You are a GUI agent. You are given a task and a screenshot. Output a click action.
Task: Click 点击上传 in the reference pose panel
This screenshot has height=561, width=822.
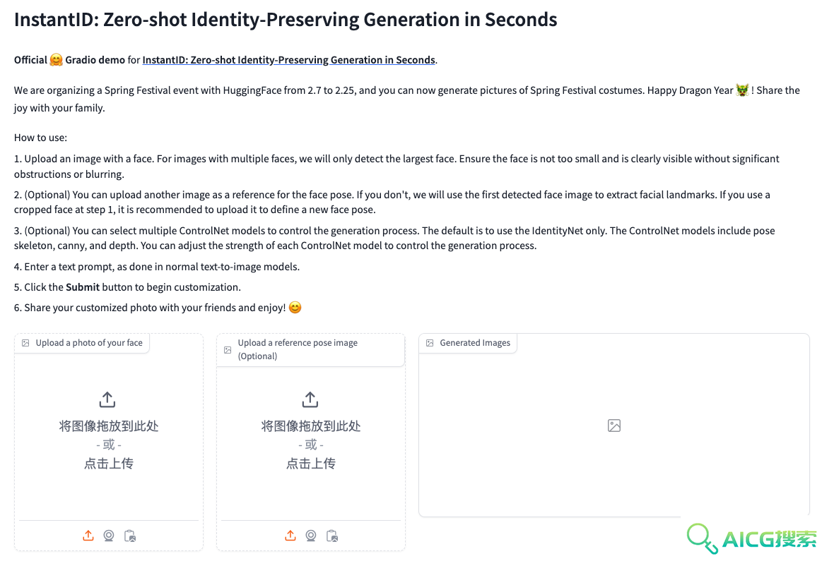click(311, 463)
